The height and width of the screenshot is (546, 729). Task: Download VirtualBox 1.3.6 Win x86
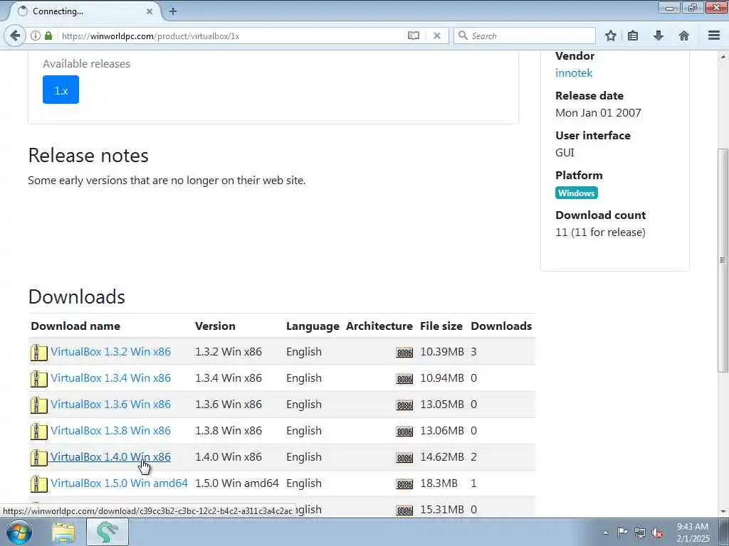(110, 405)
